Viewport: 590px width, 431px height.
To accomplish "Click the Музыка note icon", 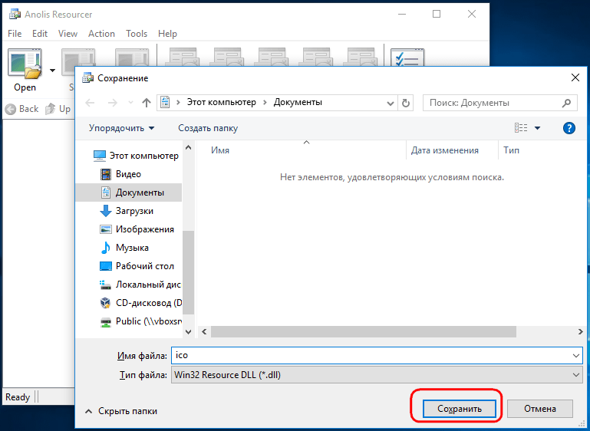I will 106,248.
